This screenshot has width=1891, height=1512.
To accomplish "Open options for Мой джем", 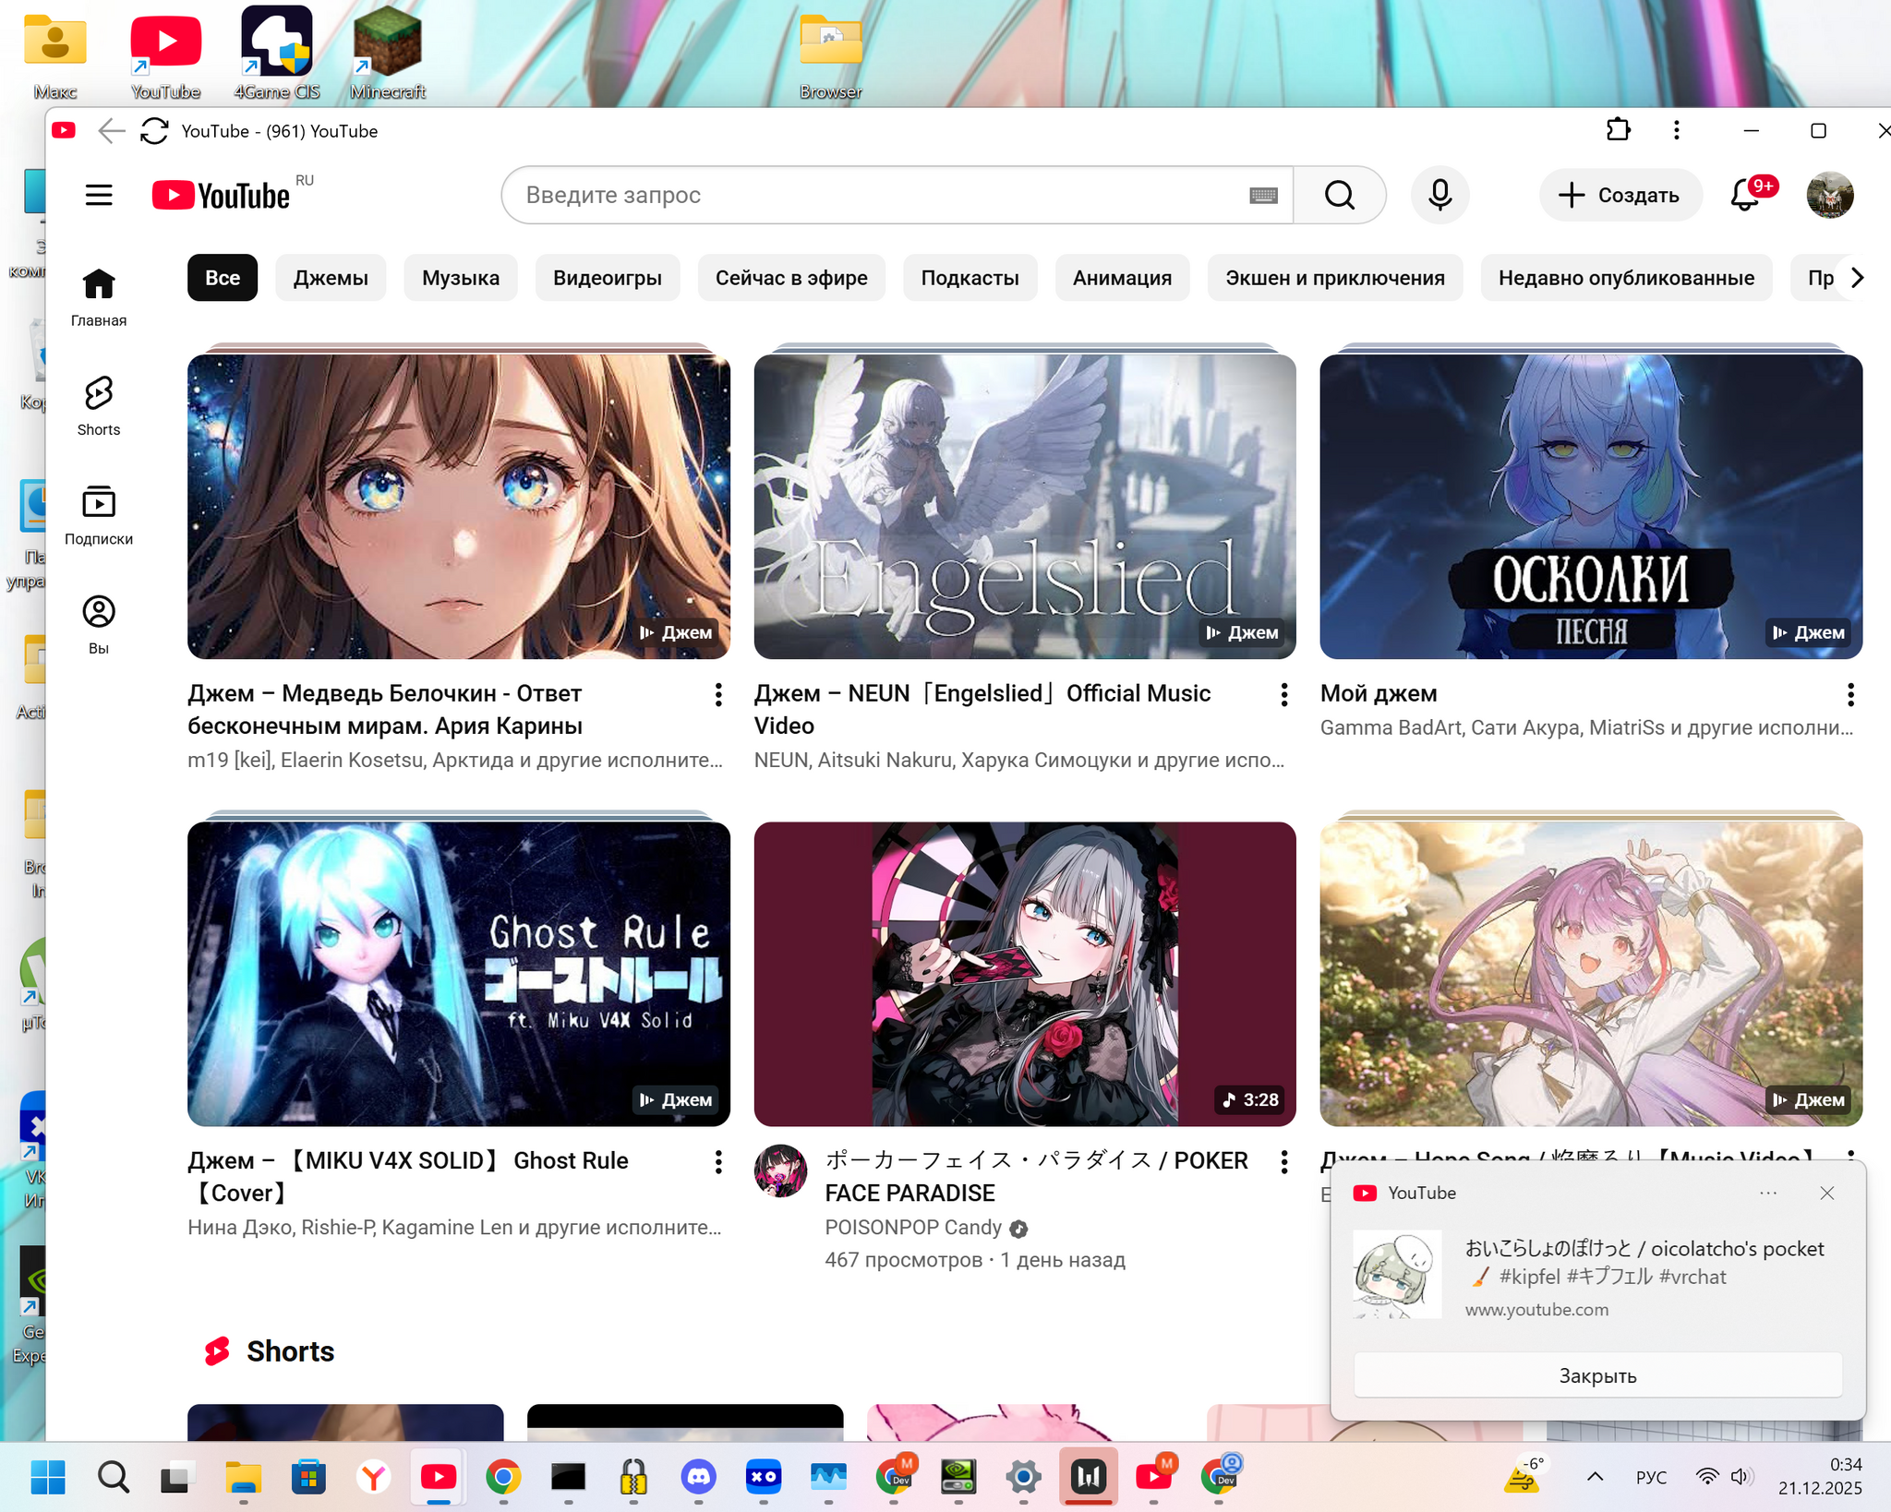I will [1850, 695].
